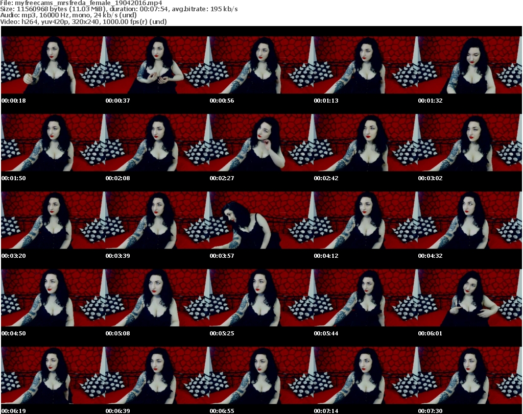Screen dimensions: 523x414
Task: Click the 00:06:39 timestamp label
Action: pyautogui.click(x=118, y=411)
